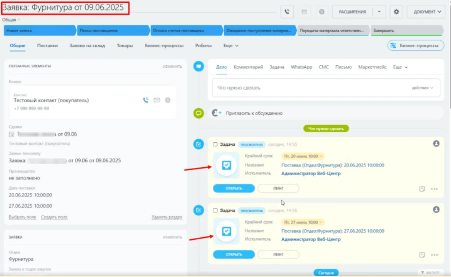Click the Выбрать поле link
451x277 pixels.
(22, 217)
